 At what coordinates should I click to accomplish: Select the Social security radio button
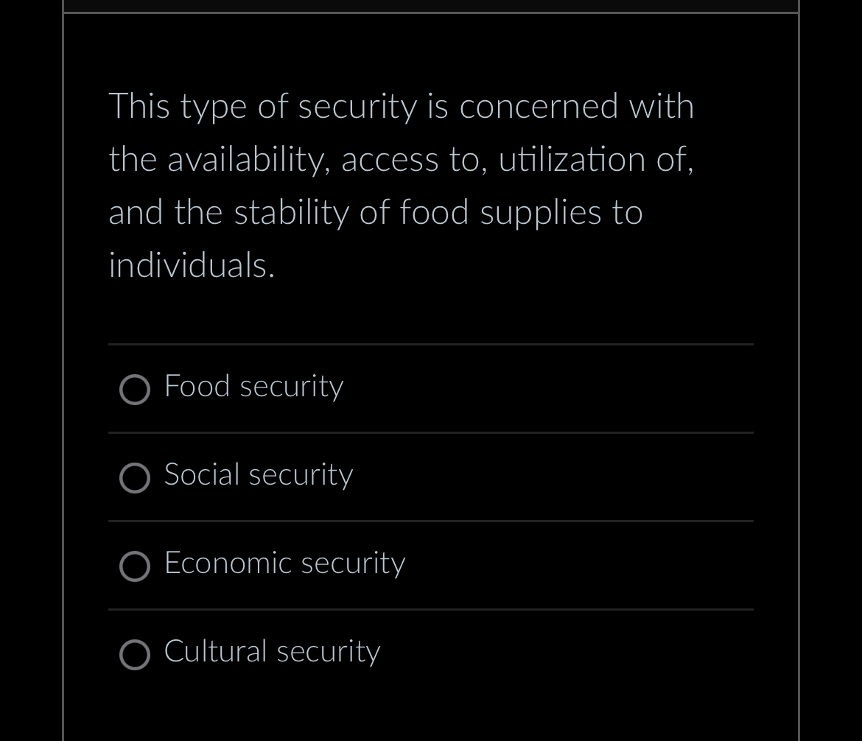pyautogui.click(x=135, y=478)
